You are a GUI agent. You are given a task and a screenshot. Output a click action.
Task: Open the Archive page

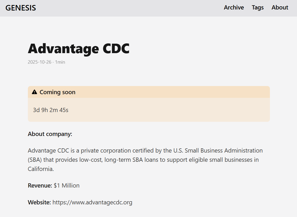pos(234,8)
